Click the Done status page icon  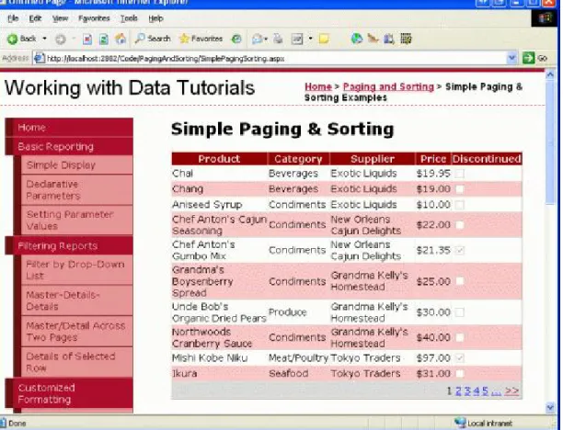point(3,424)
